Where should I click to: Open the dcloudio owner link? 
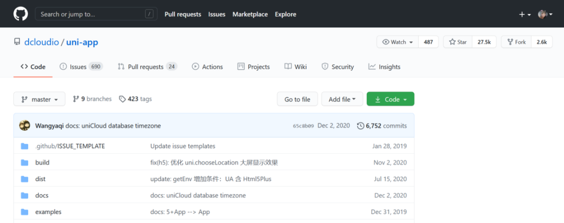pyautogui.click(x=42, y=42)
